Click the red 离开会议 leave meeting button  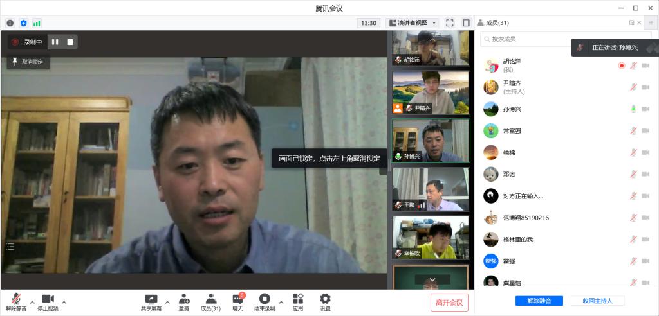pyautogui.click(x=449, y=303)
